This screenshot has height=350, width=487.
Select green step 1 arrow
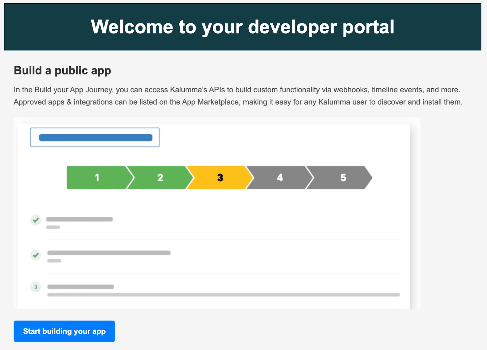coord(97,177)
